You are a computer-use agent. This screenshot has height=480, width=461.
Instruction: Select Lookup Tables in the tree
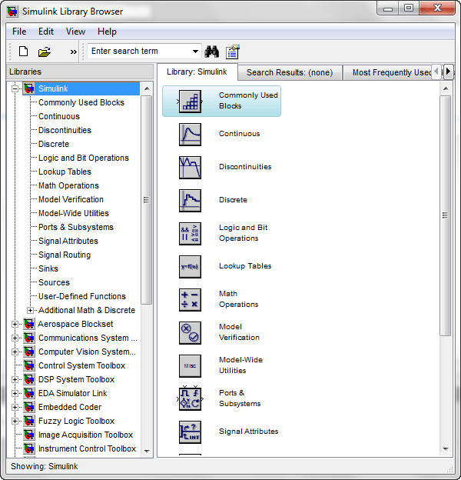(x=65, y=172)
